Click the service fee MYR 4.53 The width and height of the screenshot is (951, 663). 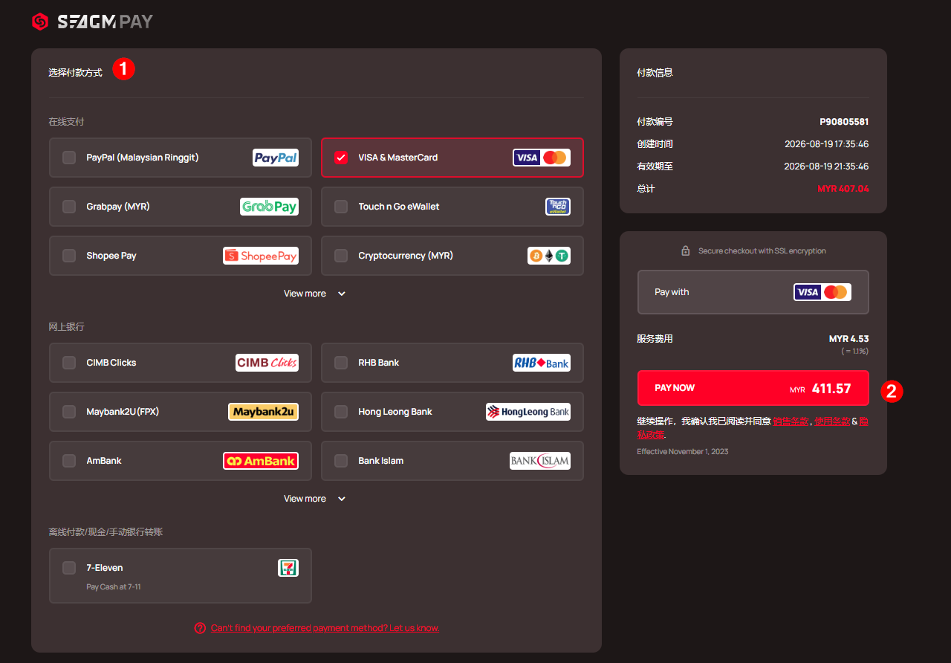click(848, 339)
